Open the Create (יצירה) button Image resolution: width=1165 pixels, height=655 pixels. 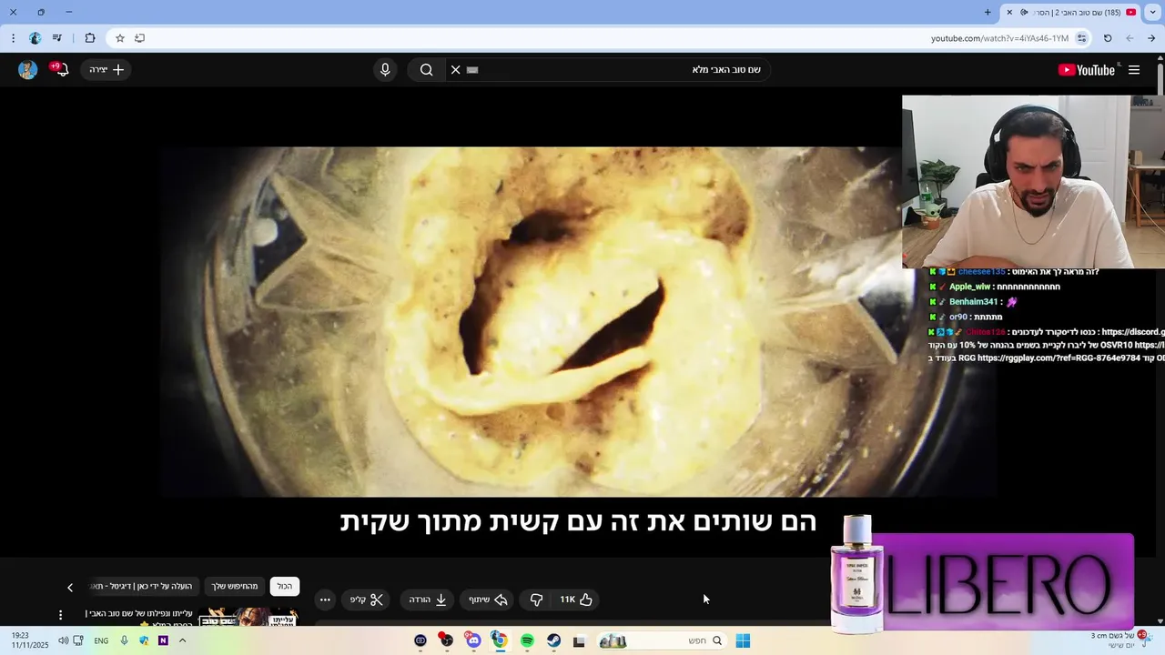(106, 70)
